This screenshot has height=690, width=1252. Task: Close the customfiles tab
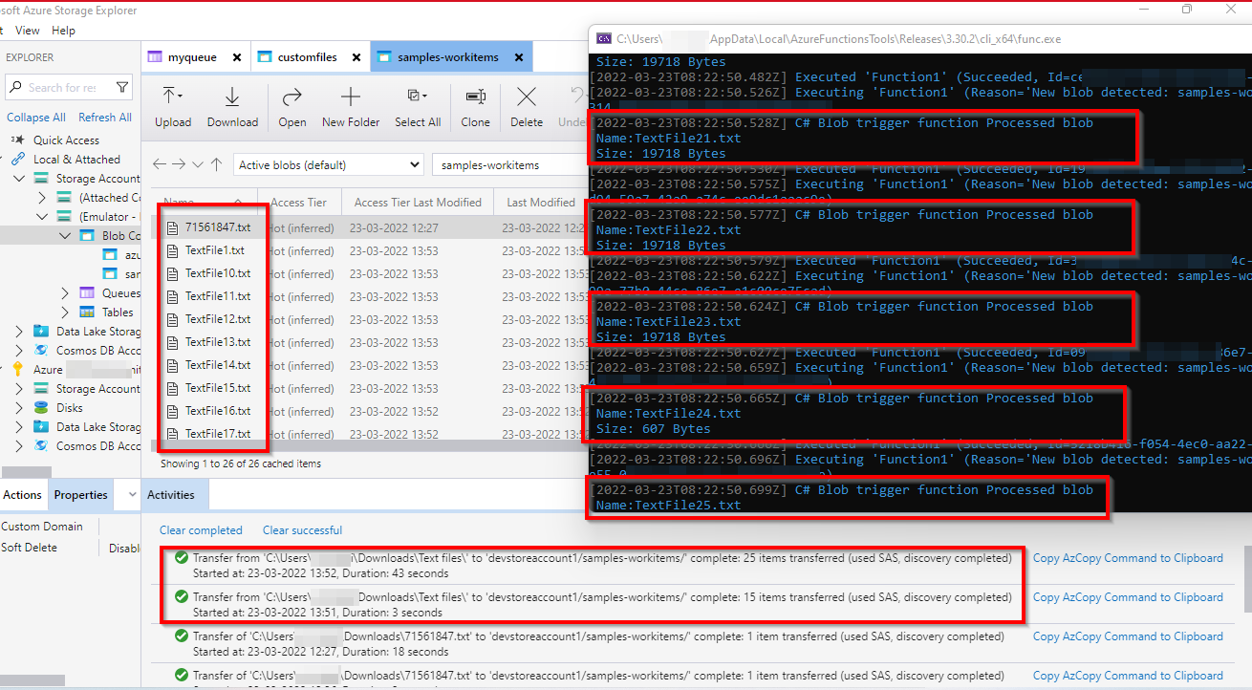click(x=356, y=57)
